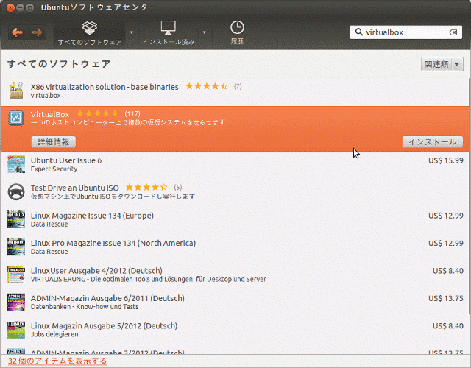Open the すべてのソフトウェア section
This screenshot has width=471, height=368.
90,33
